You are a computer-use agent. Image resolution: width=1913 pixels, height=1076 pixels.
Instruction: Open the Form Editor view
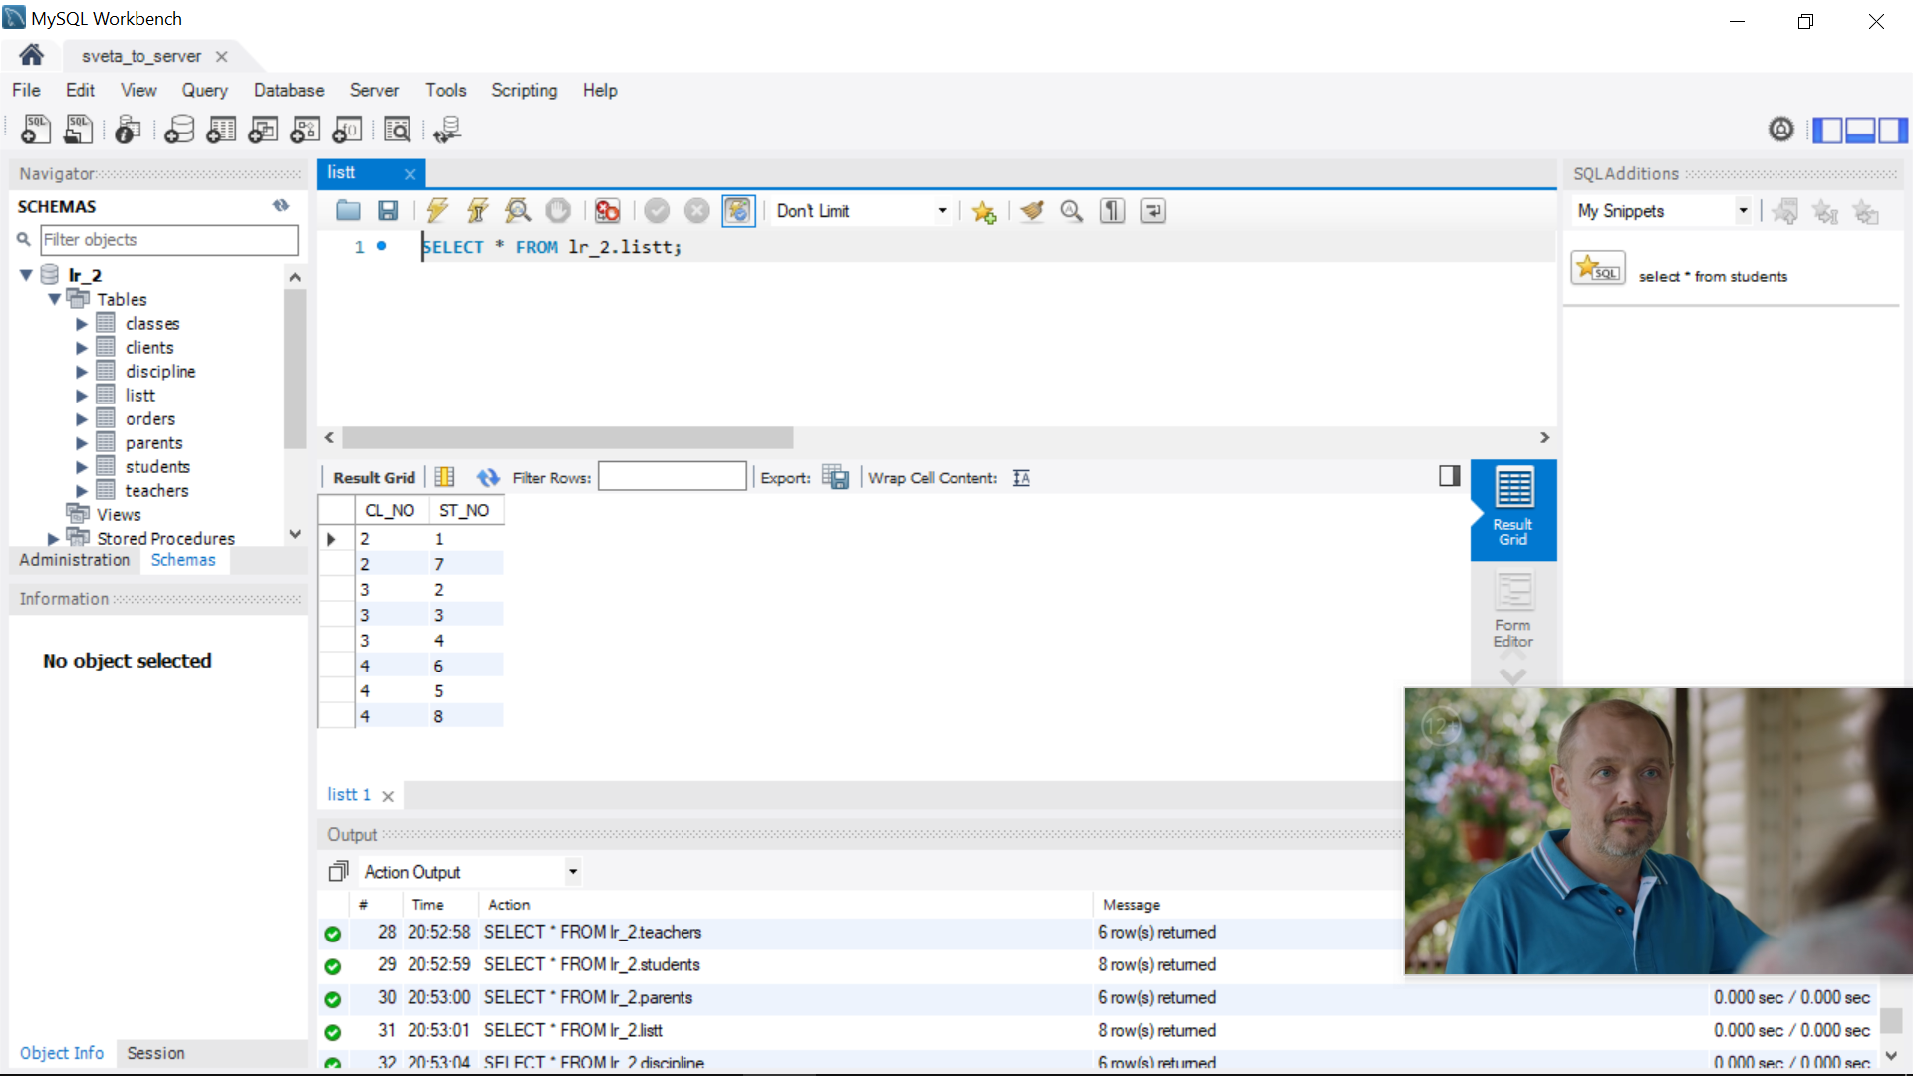tap(1512, 609)
